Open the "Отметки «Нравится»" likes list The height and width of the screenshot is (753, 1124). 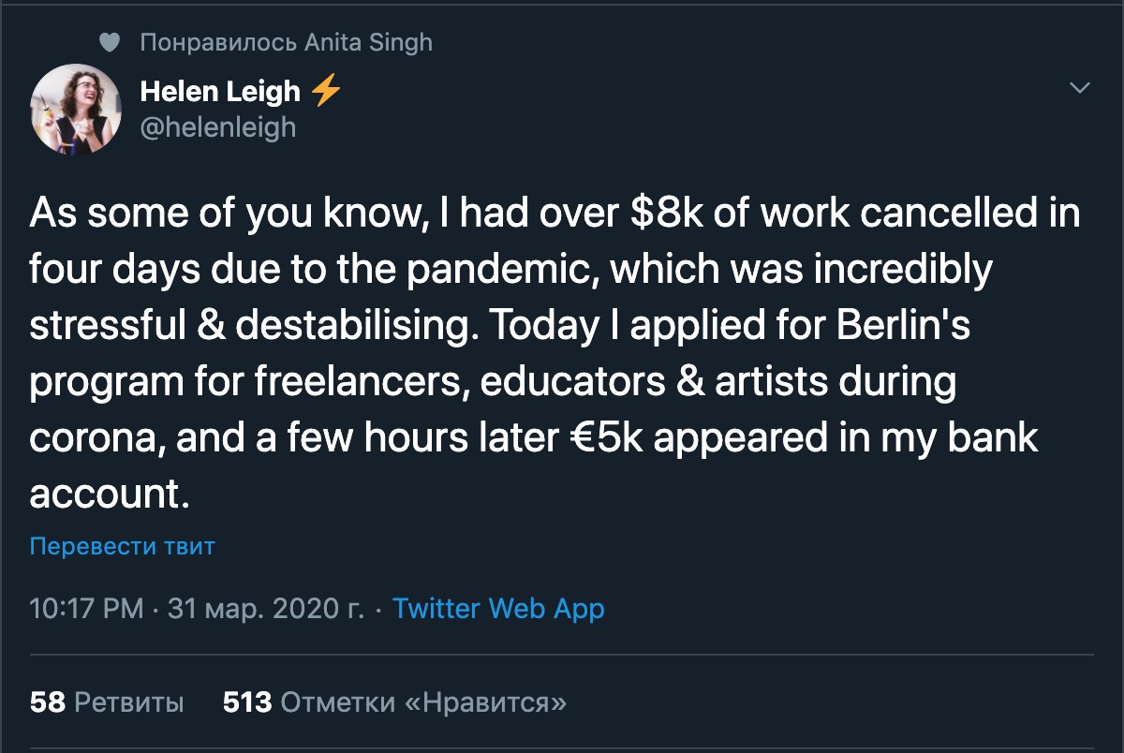click(422, 701)
